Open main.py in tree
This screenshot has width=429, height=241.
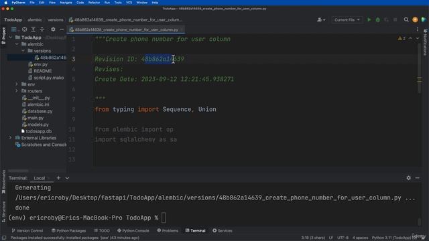33,118
